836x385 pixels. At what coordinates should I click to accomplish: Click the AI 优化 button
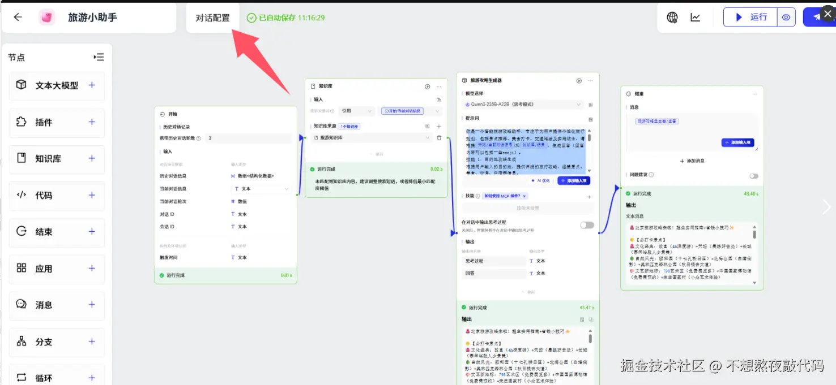coord(540,180)
